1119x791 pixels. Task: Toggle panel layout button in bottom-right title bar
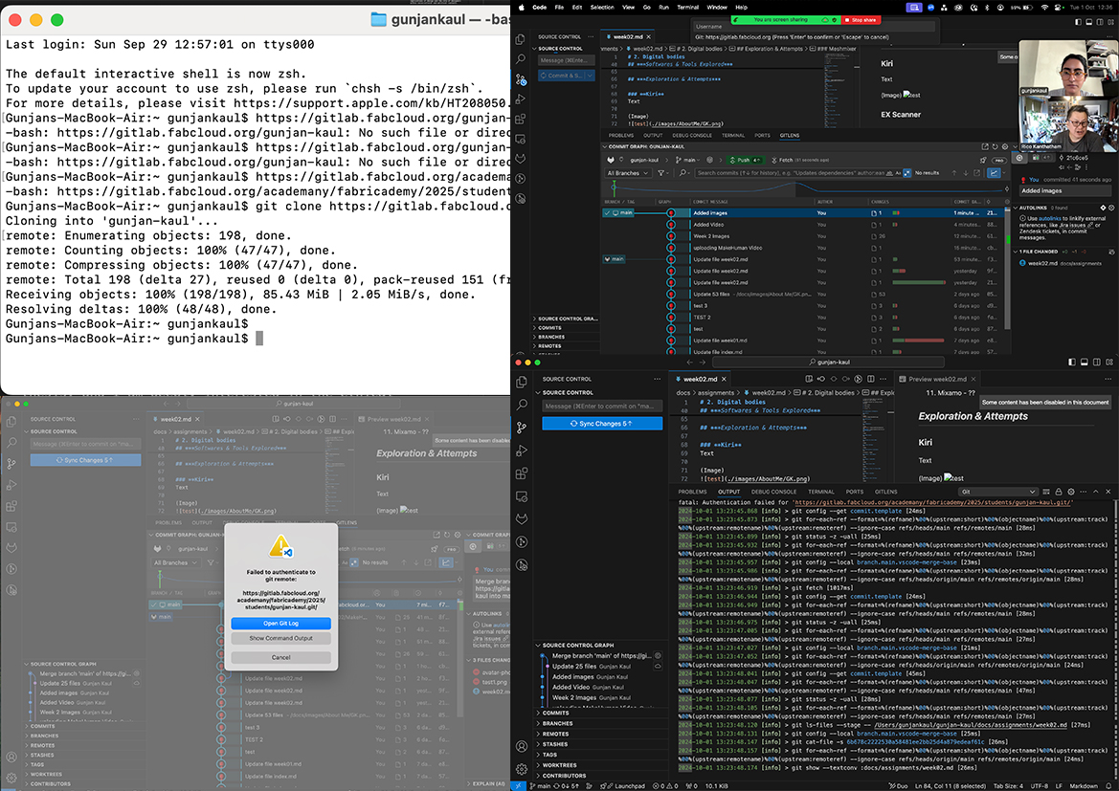click(1084, 363)
